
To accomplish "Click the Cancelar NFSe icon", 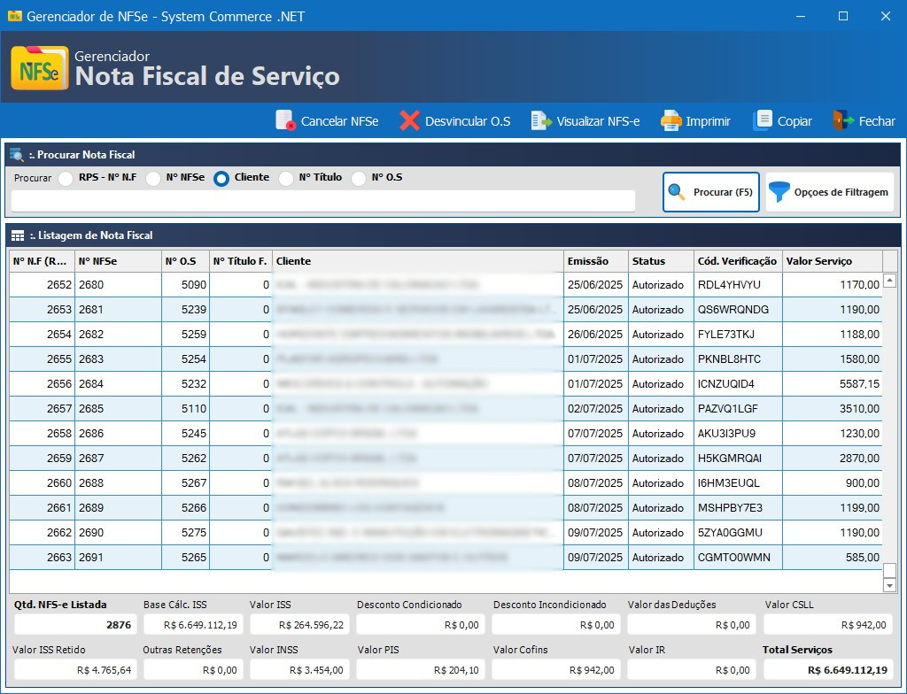I will click(285, 121).
